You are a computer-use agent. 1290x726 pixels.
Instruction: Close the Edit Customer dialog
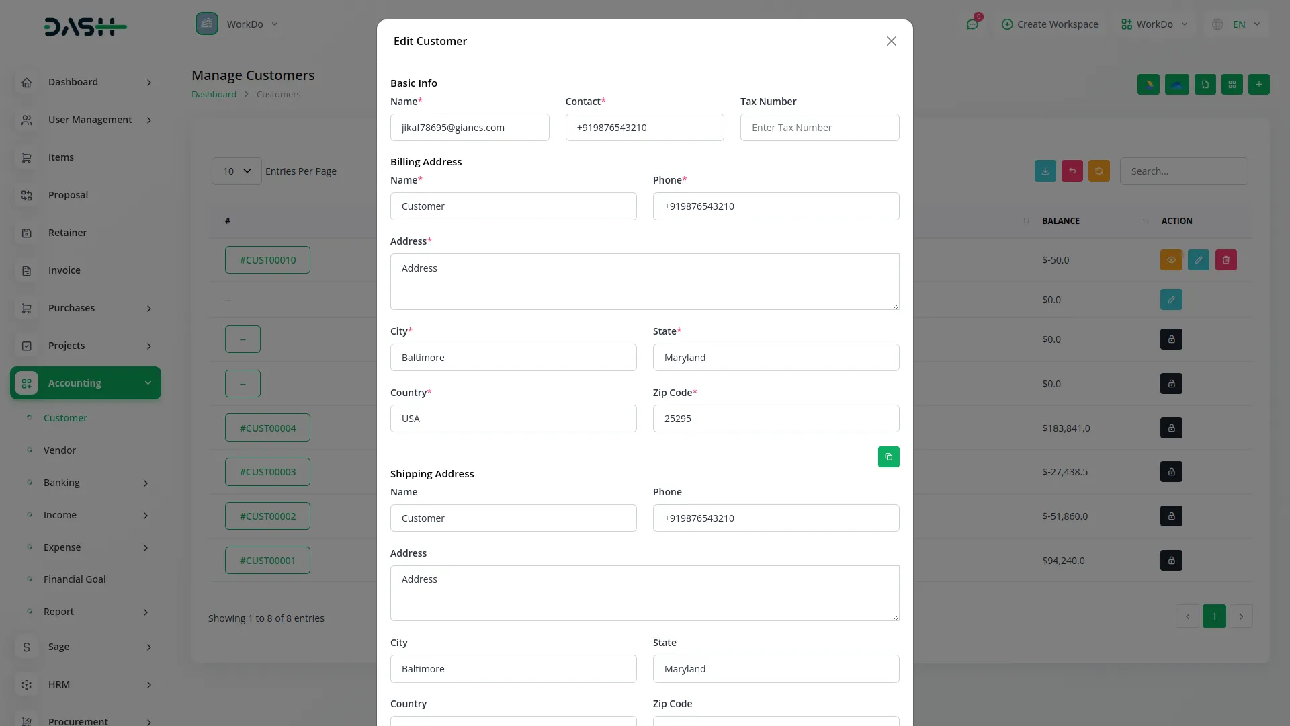[891, 42]
